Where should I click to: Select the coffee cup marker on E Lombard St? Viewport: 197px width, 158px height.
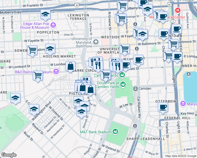[177, 57]
